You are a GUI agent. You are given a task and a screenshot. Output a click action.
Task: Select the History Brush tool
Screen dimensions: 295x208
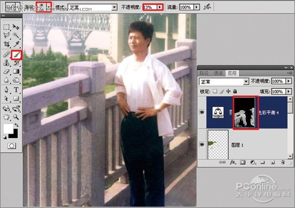click(x=16, y=63)
